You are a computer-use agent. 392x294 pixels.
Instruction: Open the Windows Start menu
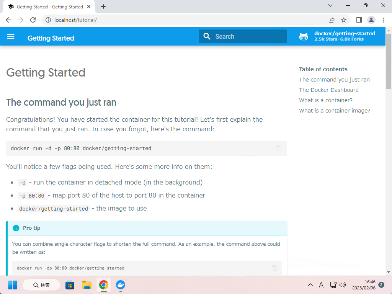click(x=12, y=285)
